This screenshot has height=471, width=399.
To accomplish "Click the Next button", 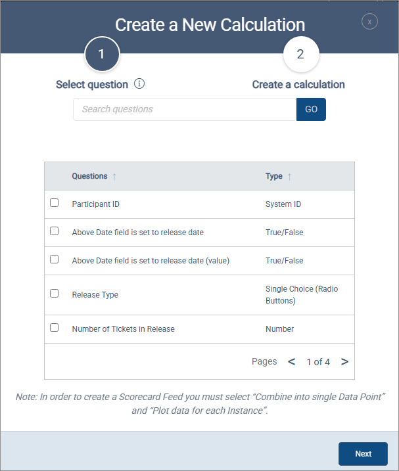I will coord(363,454).
